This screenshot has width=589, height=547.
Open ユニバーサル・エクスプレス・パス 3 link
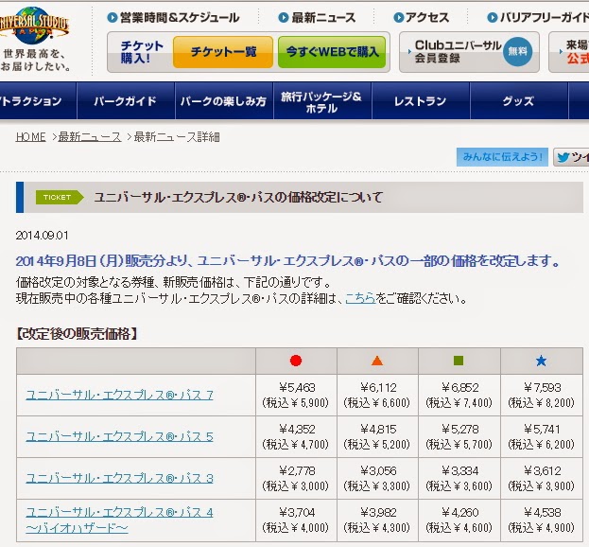tap(119, 479)
